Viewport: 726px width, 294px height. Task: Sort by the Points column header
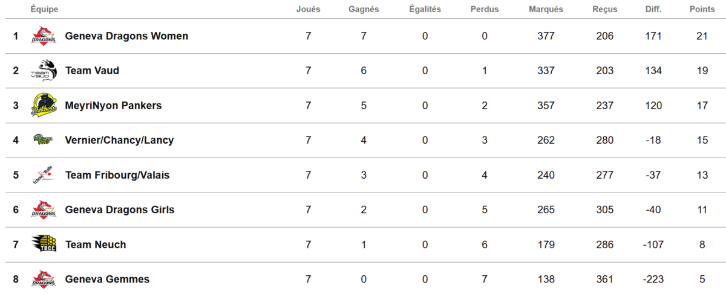click(x=702, y=9)
